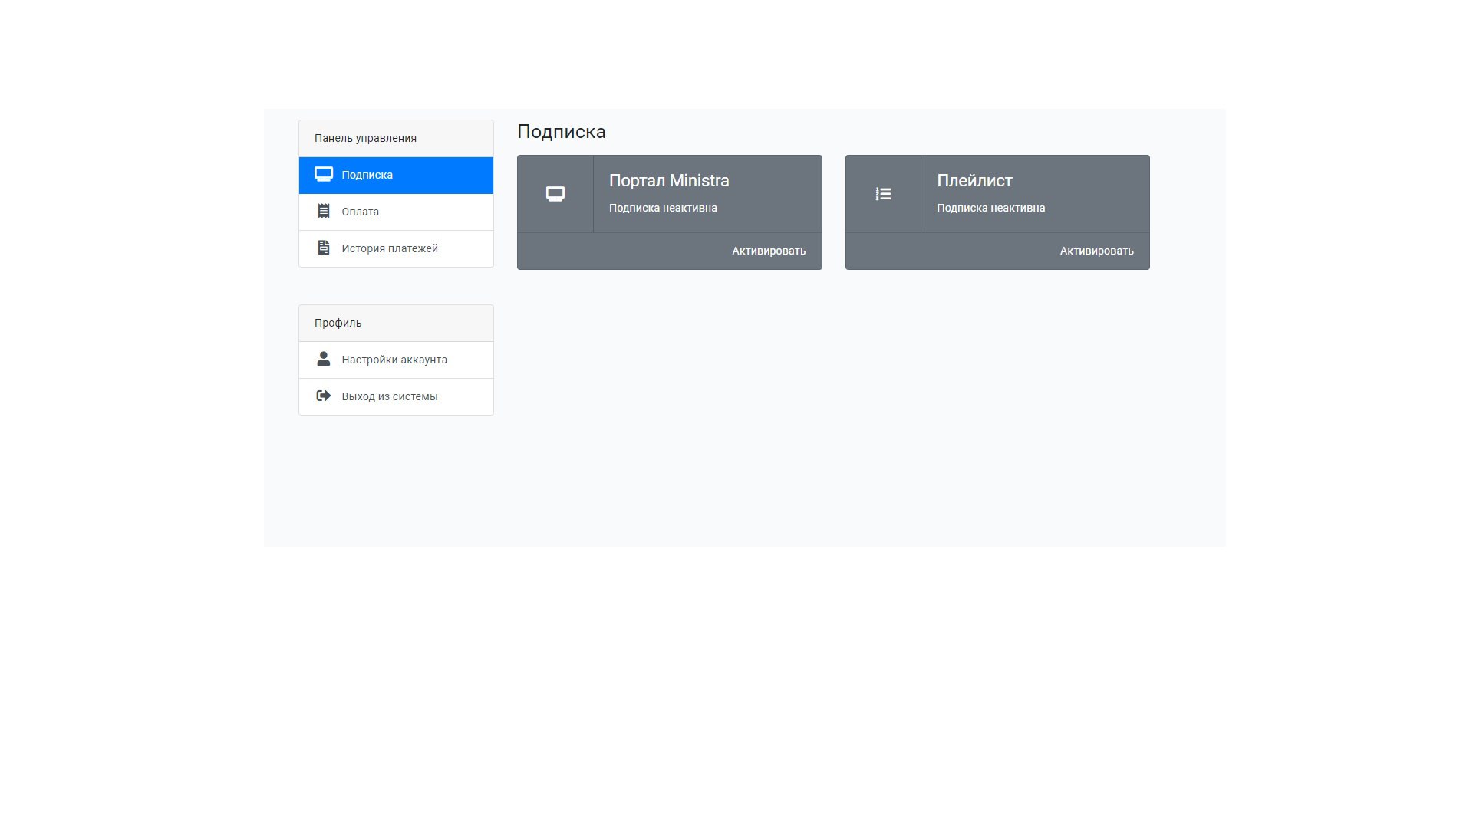Click the Портал Ministra card title
The height and width of the screenshot is (828, 1473).
[x=669, y=180]
